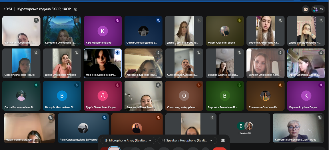The image size is (329, 150).
Task: Click muted mic icon on Валерія Олексіївна tile
Action: 280,53
